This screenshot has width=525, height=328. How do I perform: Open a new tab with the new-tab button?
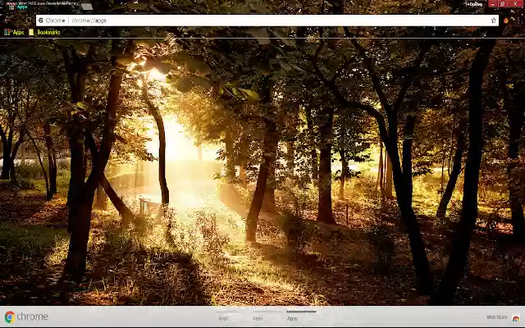click(87, 6)
